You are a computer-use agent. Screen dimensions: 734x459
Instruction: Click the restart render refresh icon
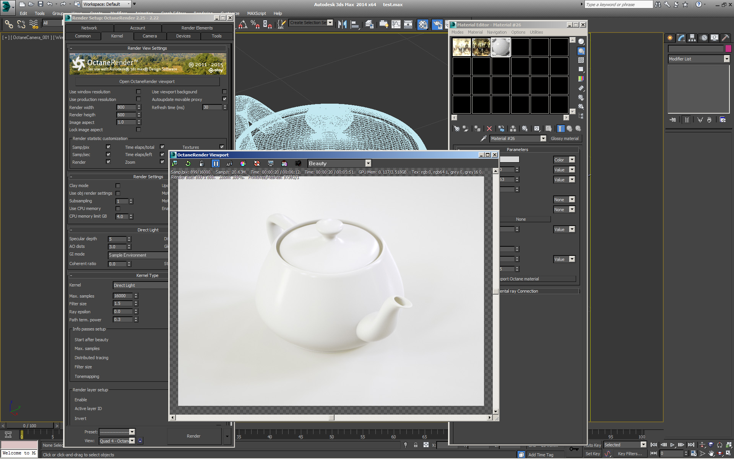click(x=188, y=164)
